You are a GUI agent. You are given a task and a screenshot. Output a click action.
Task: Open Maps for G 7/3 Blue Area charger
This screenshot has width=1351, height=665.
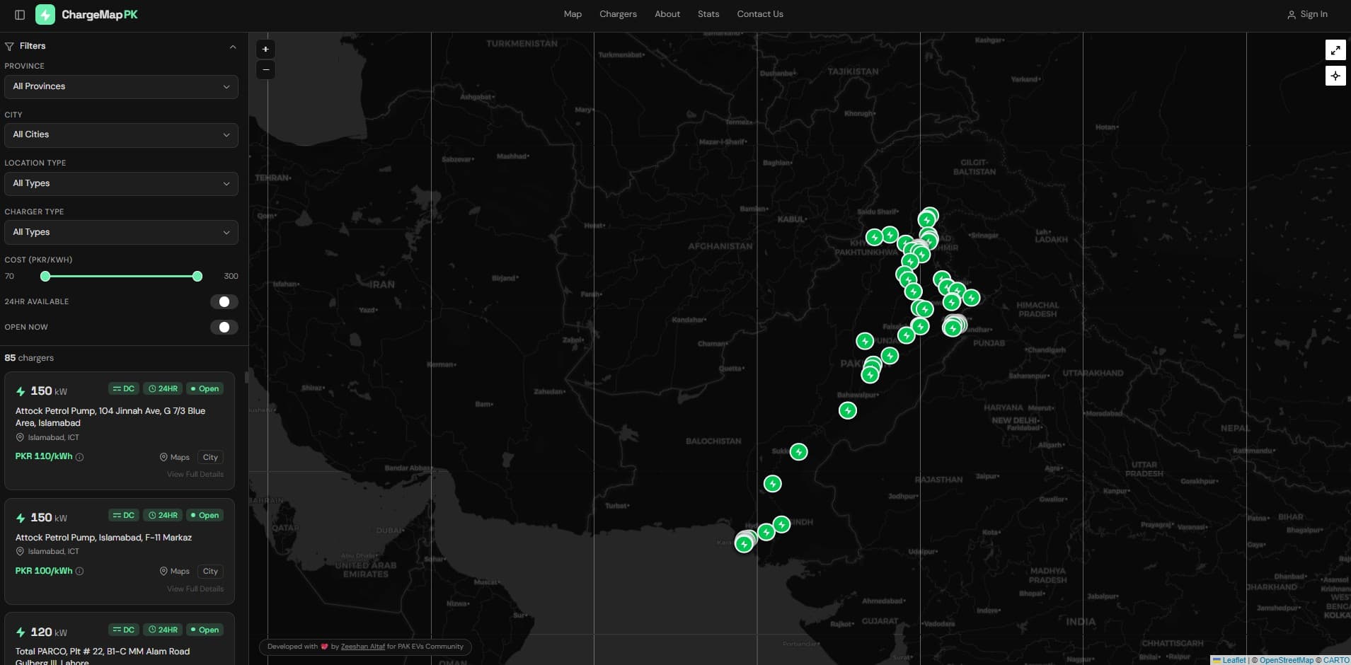175,457
